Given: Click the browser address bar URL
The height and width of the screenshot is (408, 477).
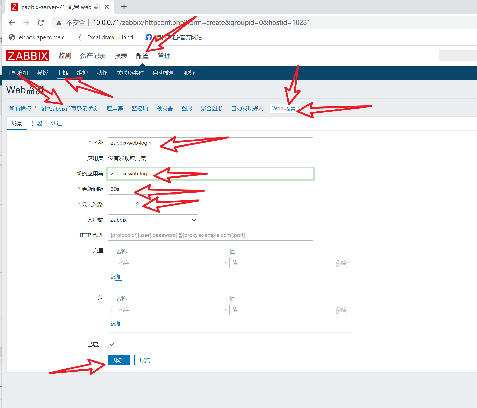Looking at the screenshot, I should pyautogui.click(x=202, y=23).
